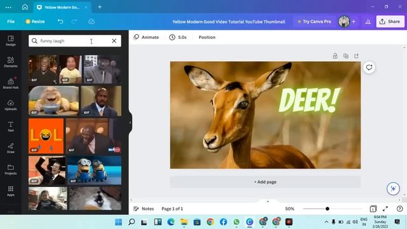Undo the last action
The image size is (407, 229).
tap(60, 22)
